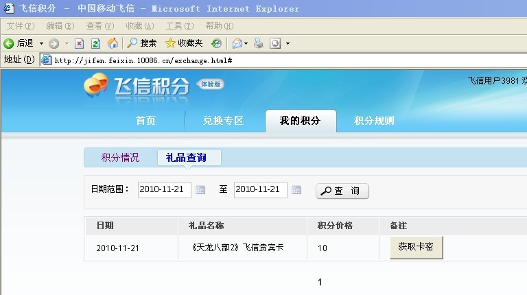
Task: Open the 收藏夹 favorites star button
Action: point(184,43)
